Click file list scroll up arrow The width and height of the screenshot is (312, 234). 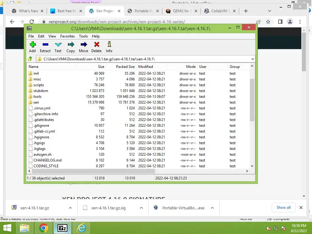coord(252,66)
